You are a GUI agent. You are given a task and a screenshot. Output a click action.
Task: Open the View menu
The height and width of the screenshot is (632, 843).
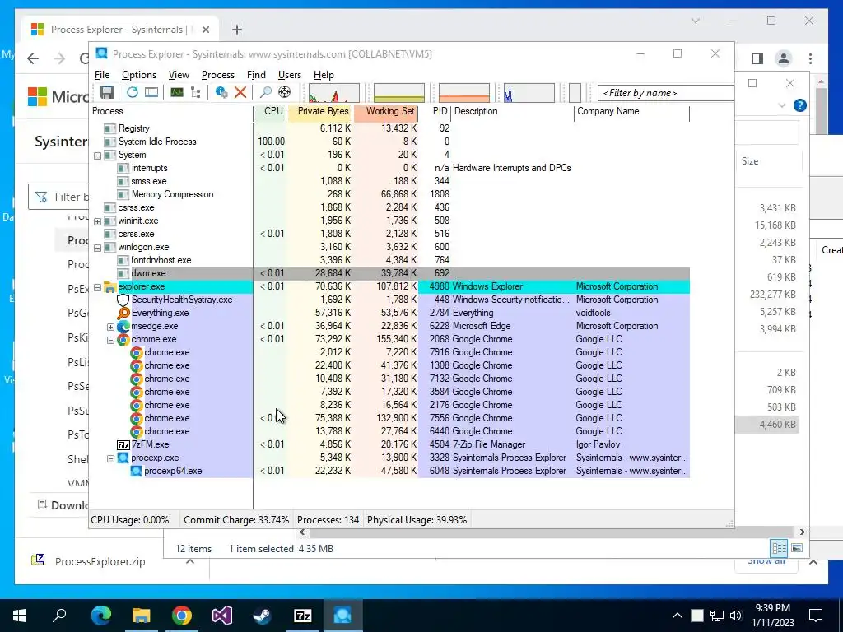click(x=179, y=75)
